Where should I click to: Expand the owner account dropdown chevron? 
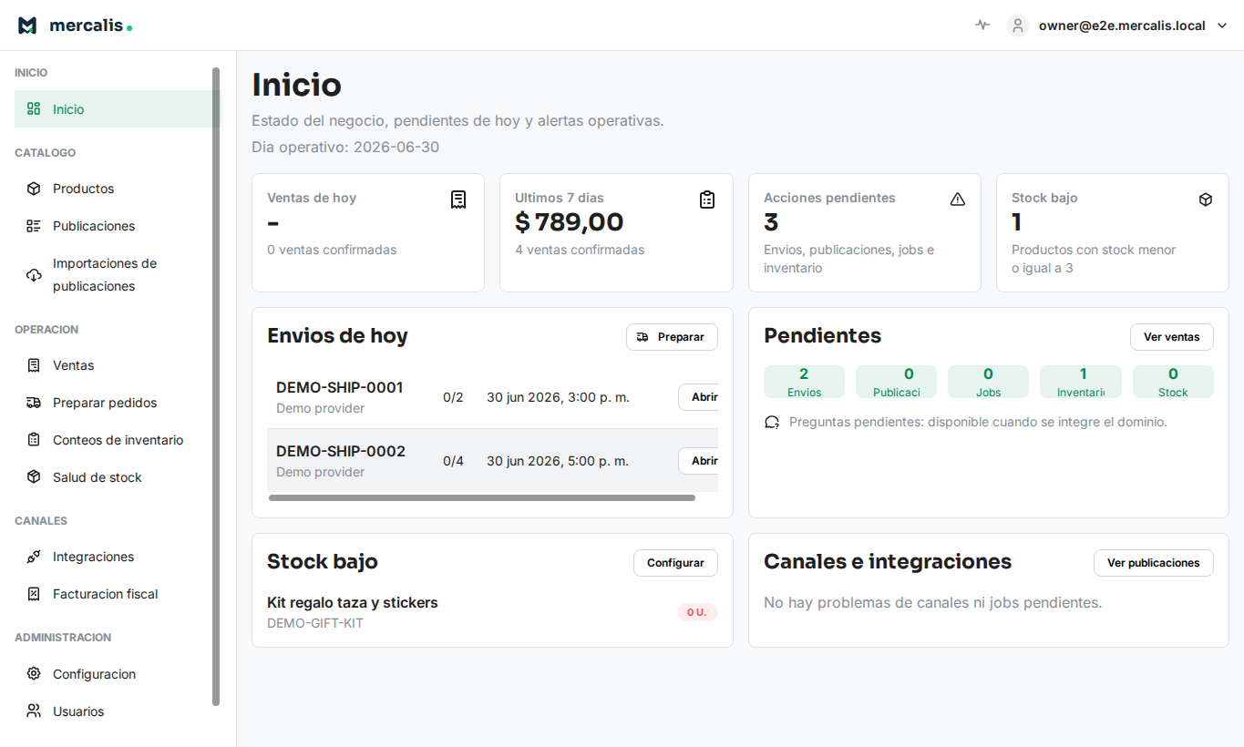(x=1223, y=26)
